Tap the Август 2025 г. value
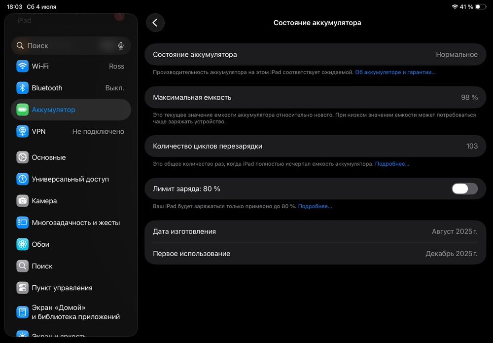The width and height of the screenshot is (493, 343). [x=455, y=231]
